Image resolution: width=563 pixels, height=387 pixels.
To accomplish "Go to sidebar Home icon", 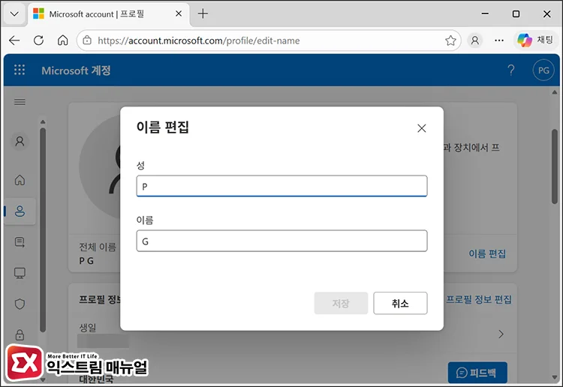I will (20, 180).
